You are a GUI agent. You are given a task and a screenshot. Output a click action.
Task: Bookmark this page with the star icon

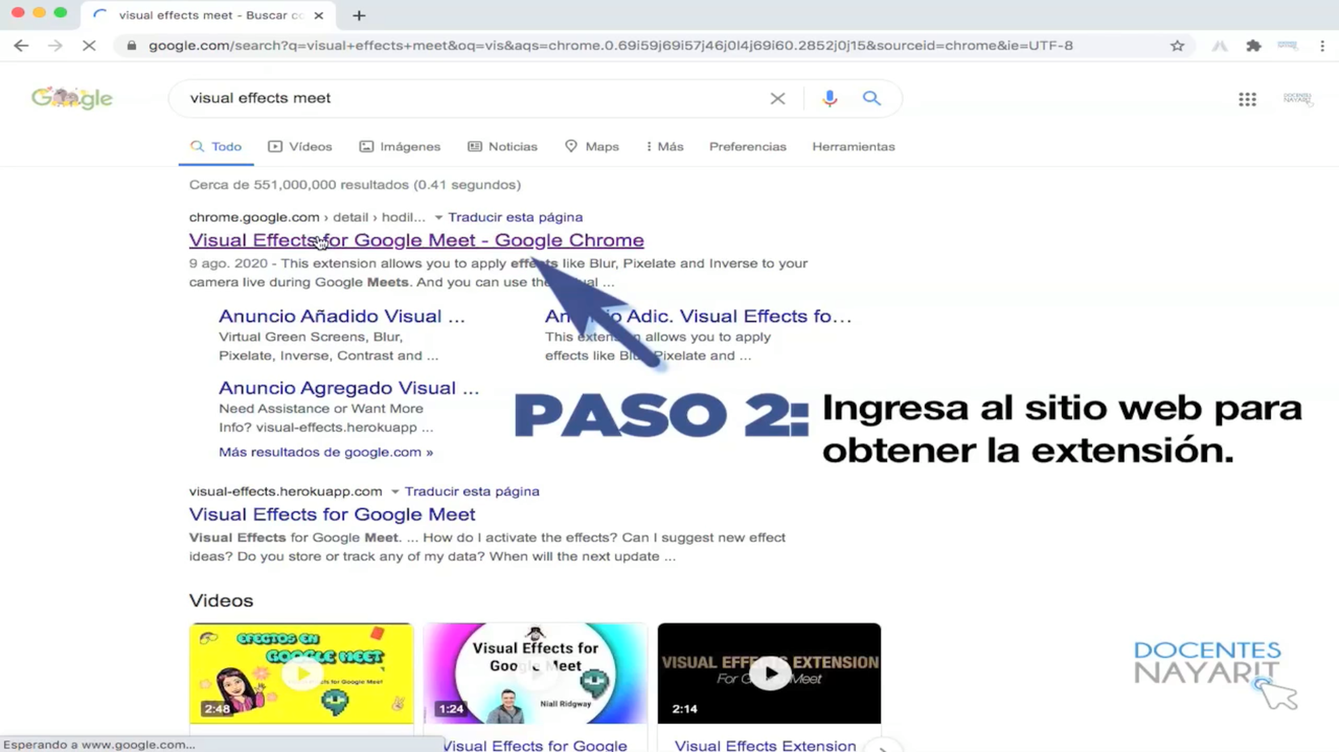tap(1177, 46)
